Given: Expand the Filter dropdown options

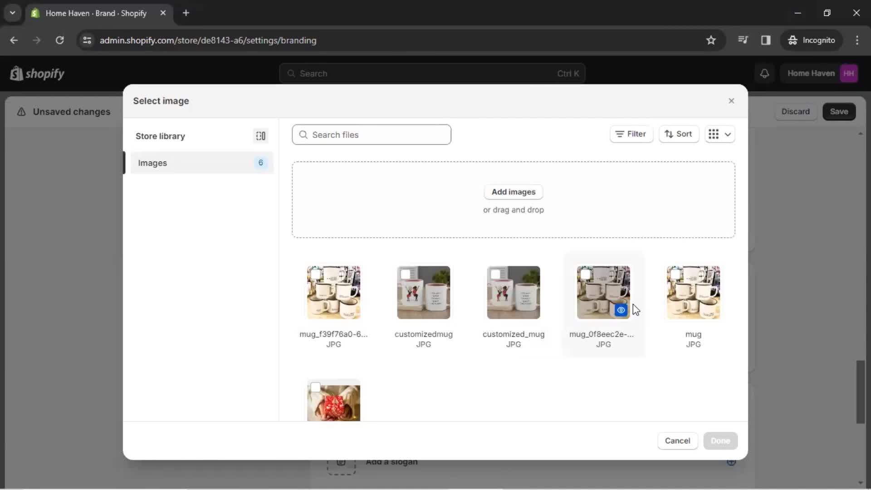Looking at the screenshot, I should pos(631,134).
